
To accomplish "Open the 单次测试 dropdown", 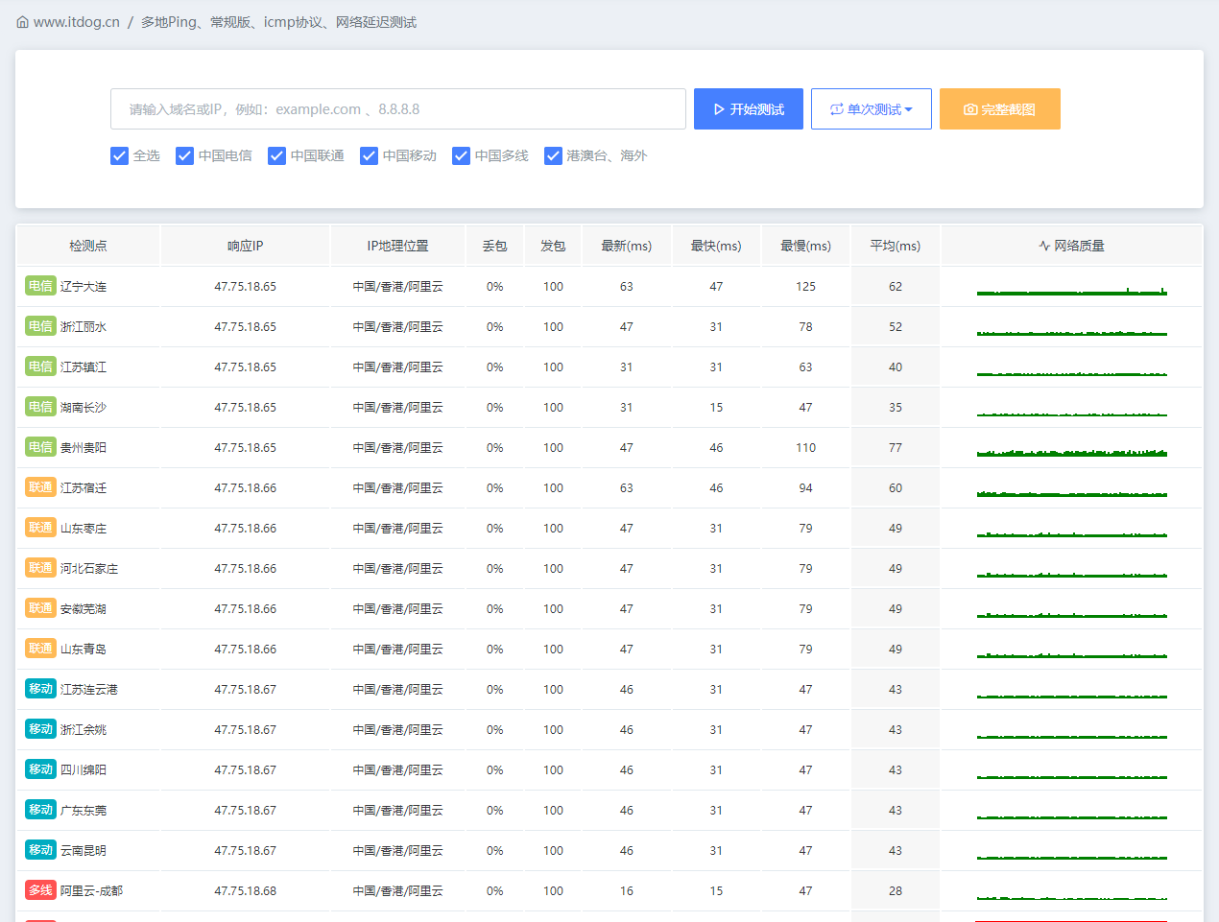I will tap(871, 109).
